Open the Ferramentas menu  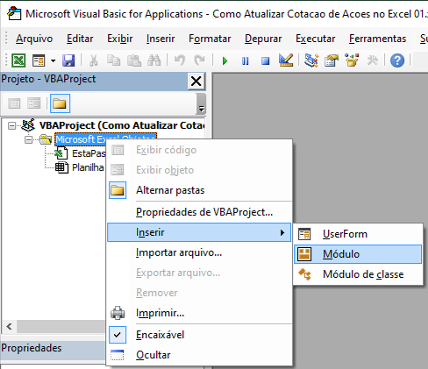tap(377, 39)
